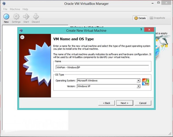Click the VM Name and OS Type heading
Screen dimensions: 173x137
[x=74, y=39]
